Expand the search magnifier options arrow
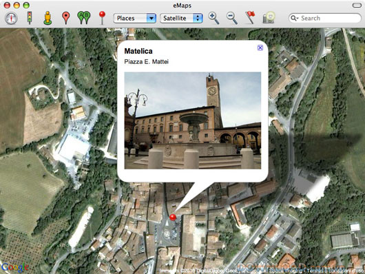Viewport: 365px width, 274px height. (x=294, y=18)
